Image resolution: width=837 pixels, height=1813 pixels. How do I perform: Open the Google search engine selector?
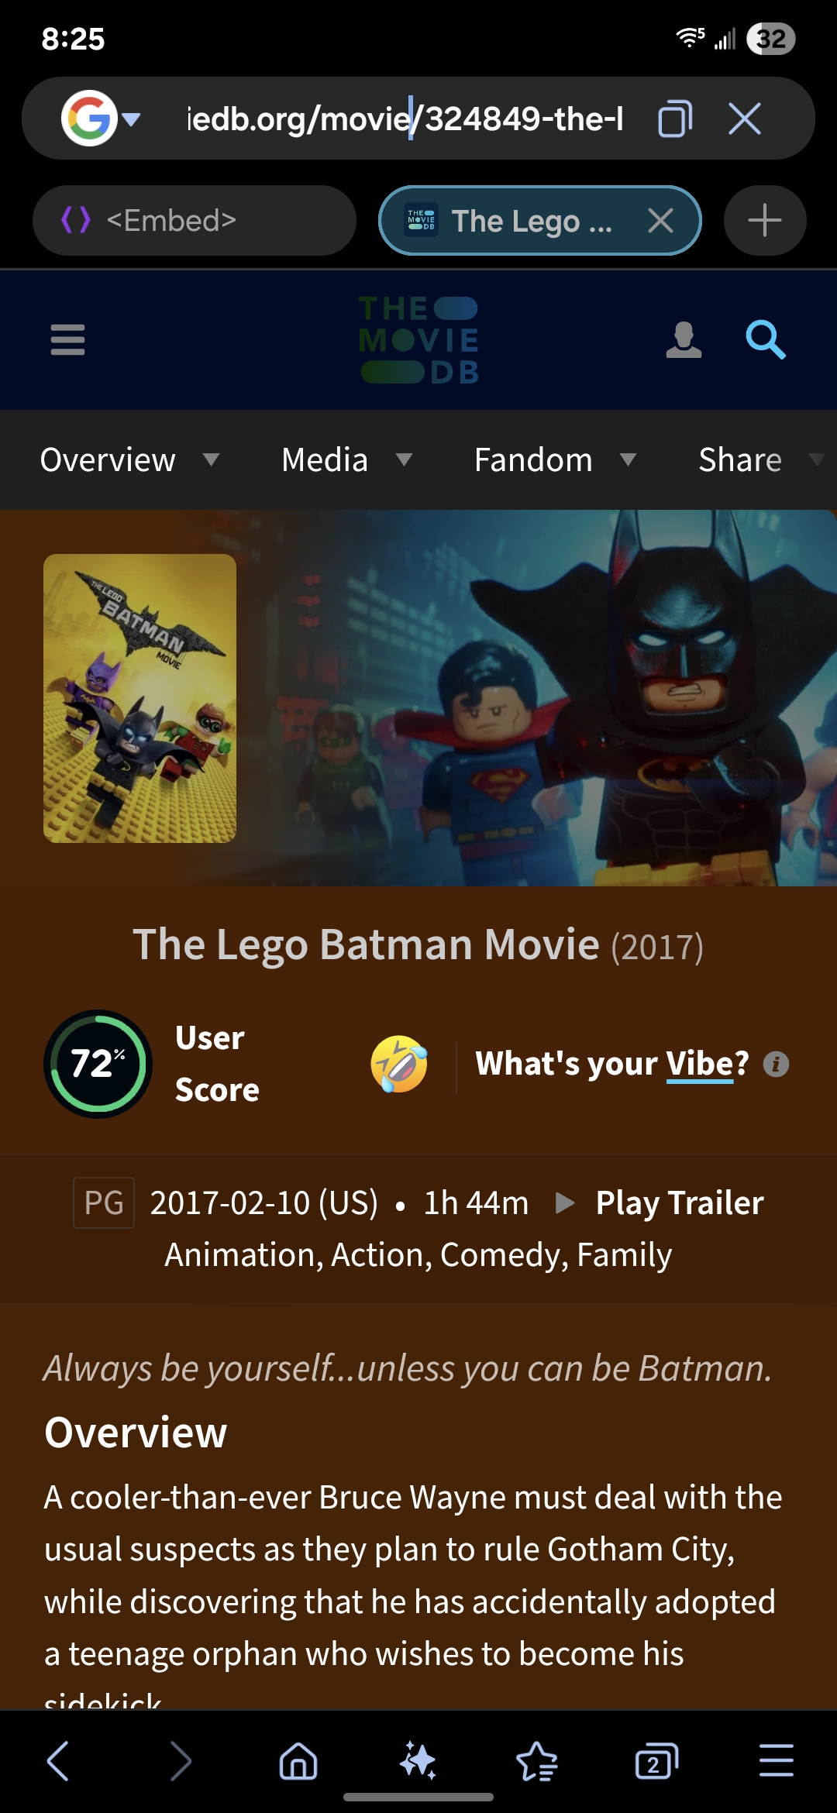click(101, 119)
